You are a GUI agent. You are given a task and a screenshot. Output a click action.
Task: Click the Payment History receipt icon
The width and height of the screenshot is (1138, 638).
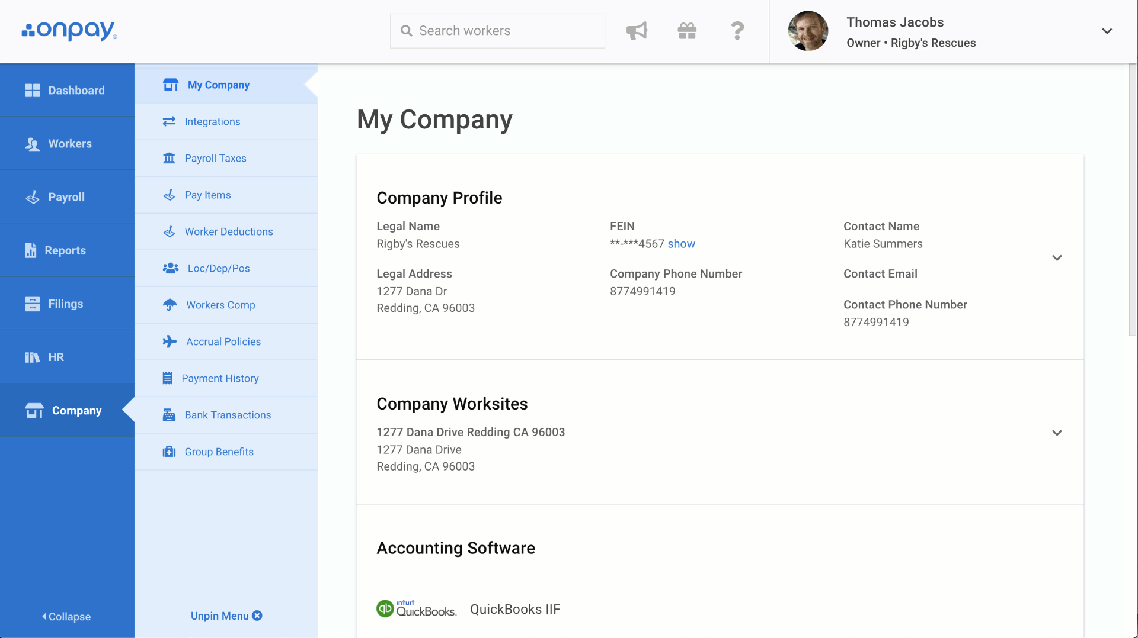coord(168,378)
